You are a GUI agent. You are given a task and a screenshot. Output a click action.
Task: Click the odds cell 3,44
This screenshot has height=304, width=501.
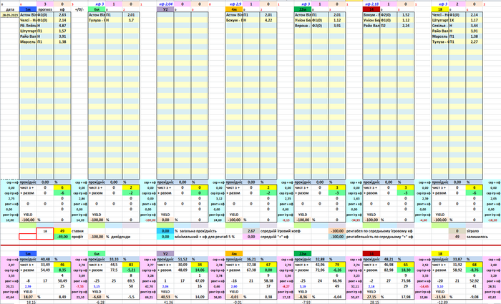[475, 26]
